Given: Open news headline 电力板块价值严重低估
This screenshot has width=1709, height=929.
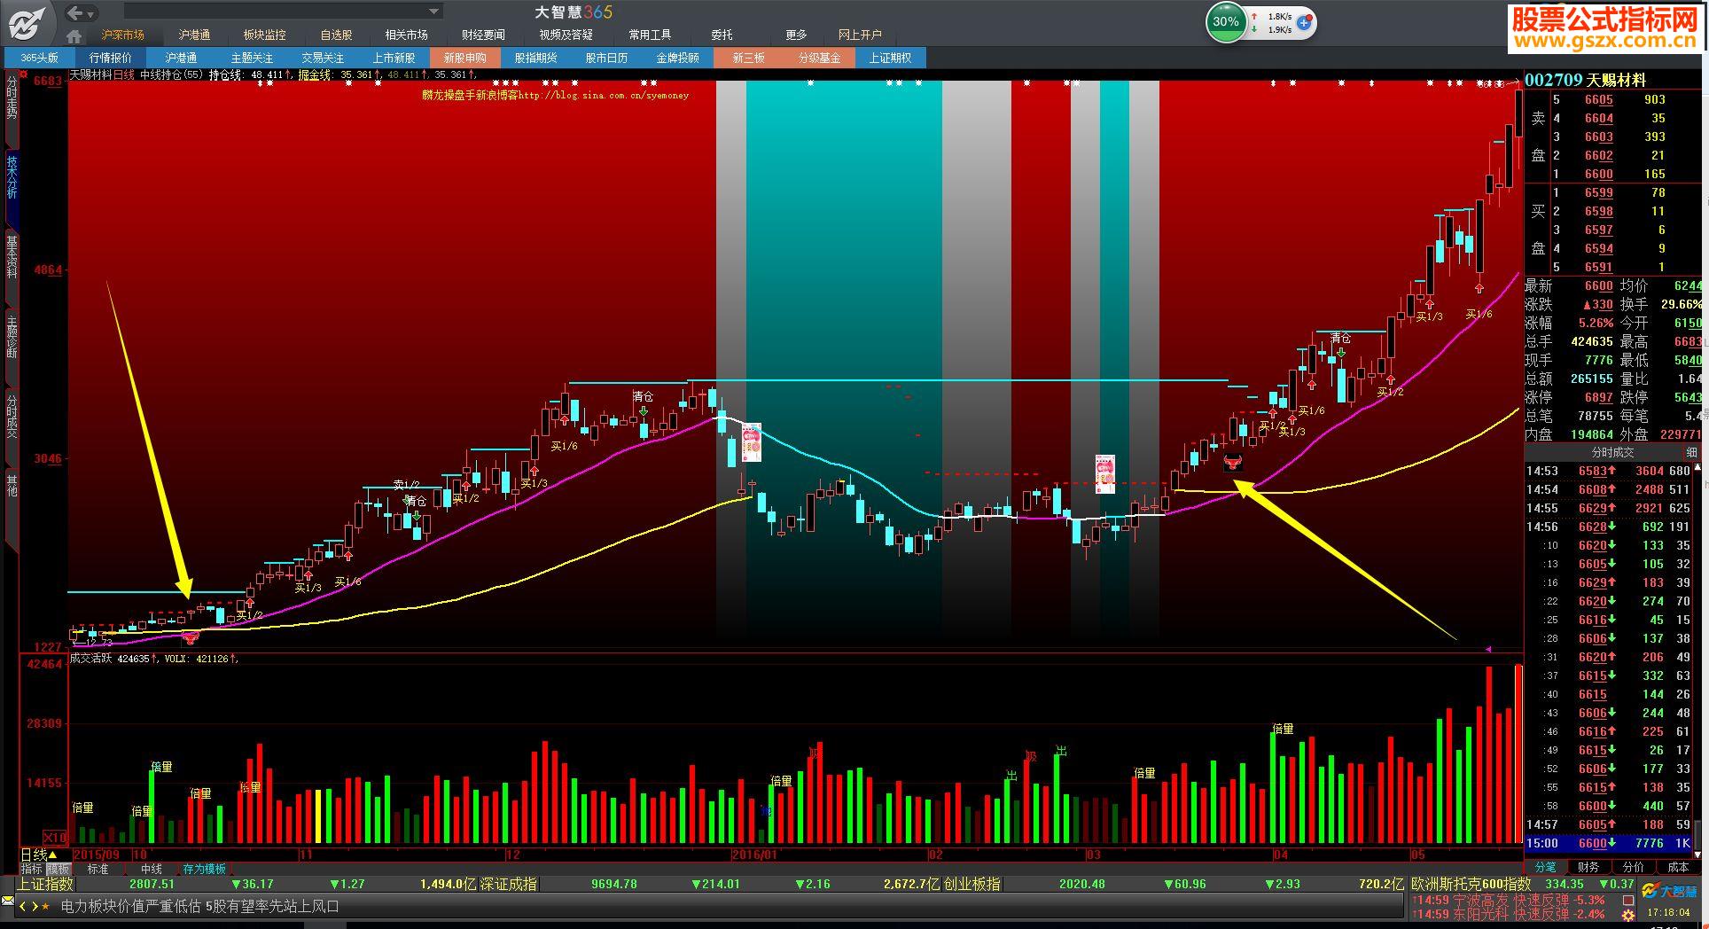Looking at the screenshot, I should pyautogui.click(x=131, y=906).
